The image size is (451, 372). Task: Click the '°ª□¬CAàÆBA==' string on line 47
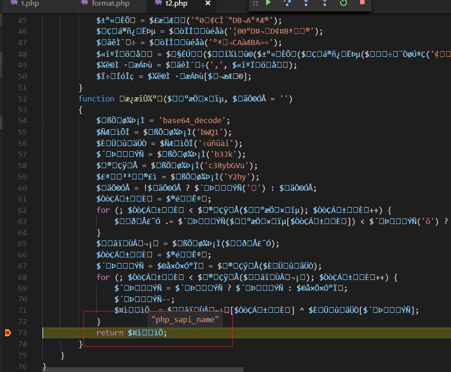[240, 43]
